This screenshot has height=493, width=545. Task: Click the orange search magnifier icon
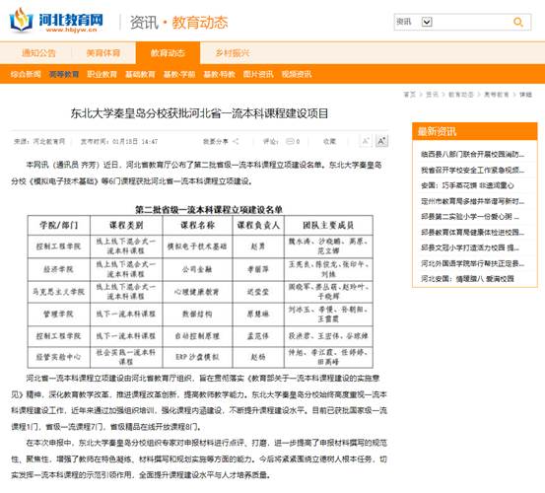[x=518, y=22]
